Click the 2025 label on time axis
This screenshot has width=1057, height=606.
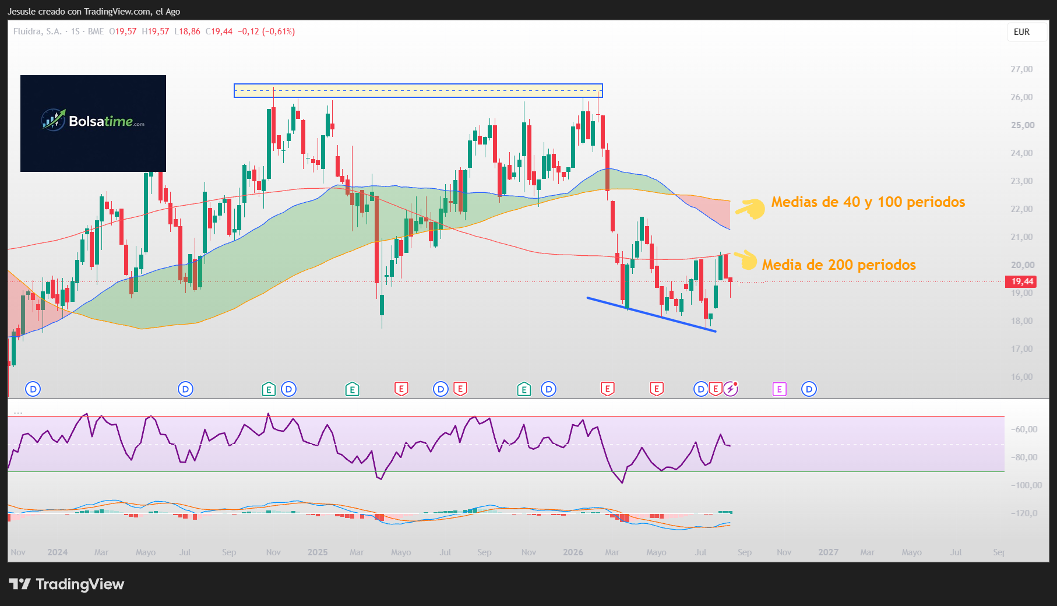click(318, 552)
